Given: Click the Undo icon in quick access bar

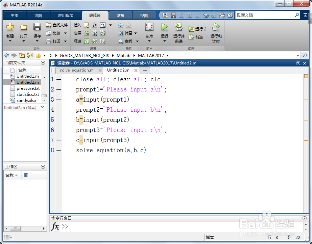Looking at the screenshot, I should pos(206,15).
